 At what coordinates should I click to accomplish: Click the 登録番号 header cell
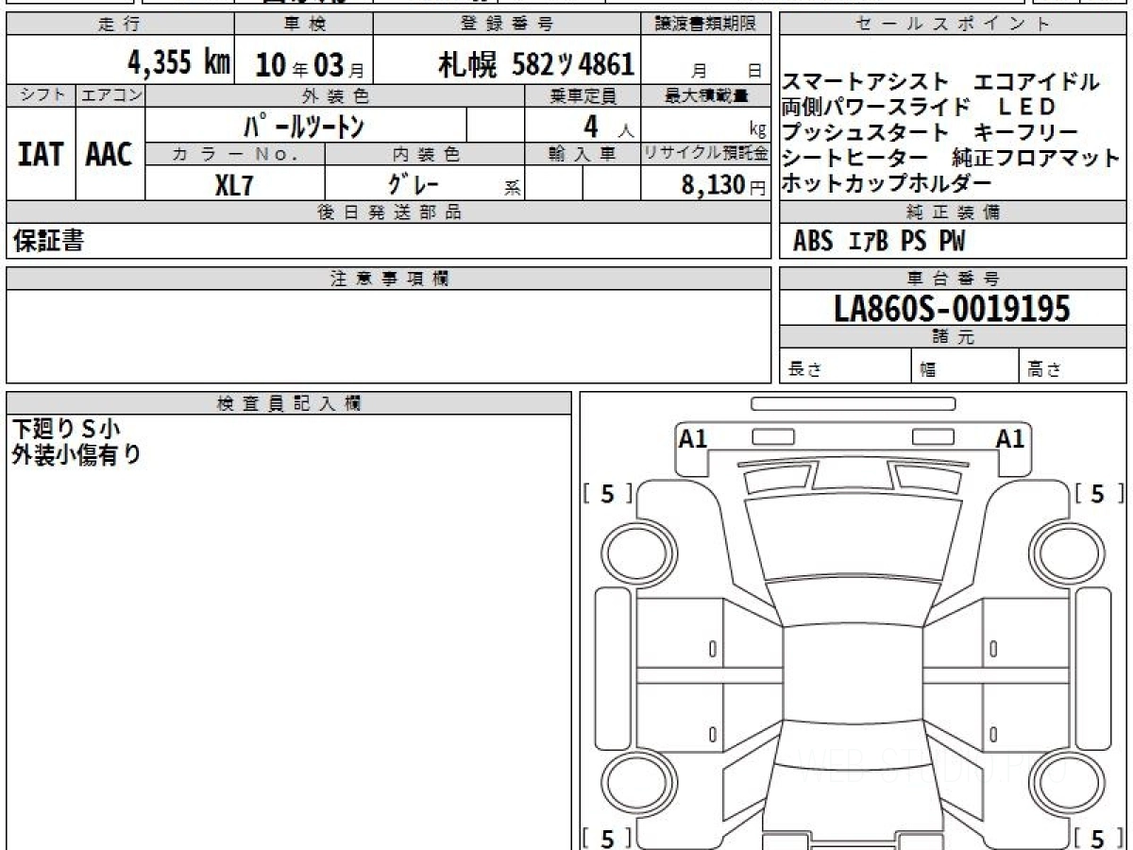point(507,25)
